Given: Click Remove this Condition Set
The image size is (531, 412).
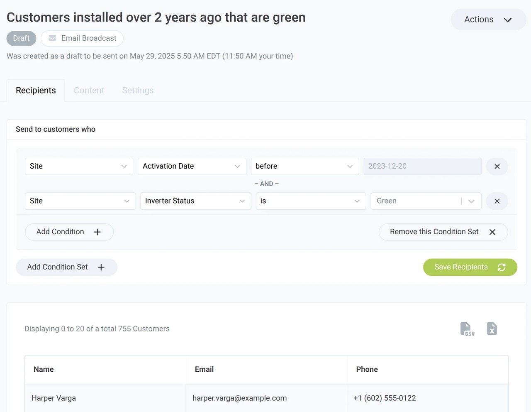Looking at the screenshot, I should pos(443,232).
